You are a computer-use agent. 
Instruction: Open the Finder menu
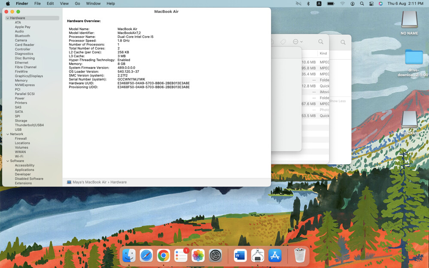click(22, 3)
